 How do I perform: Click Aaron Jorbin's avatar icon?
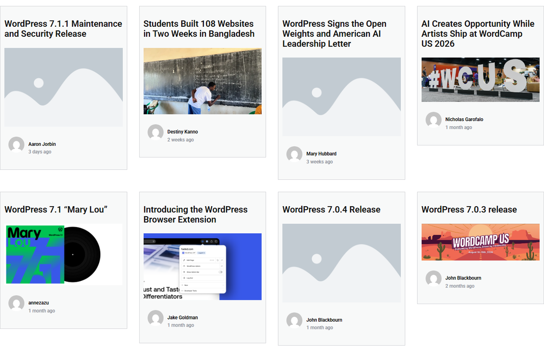coord(16,145)
